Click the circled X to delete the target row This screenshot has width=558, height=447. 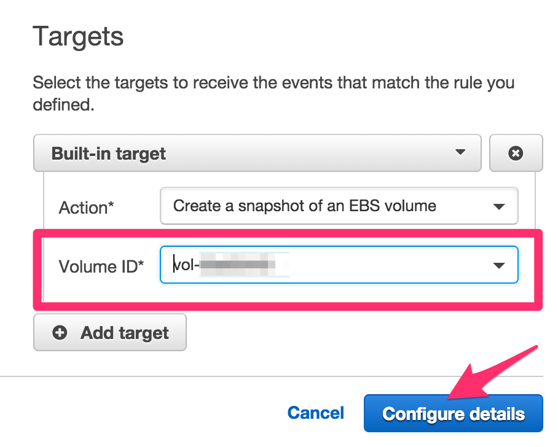pyautogui.click(x=516, y=154)
